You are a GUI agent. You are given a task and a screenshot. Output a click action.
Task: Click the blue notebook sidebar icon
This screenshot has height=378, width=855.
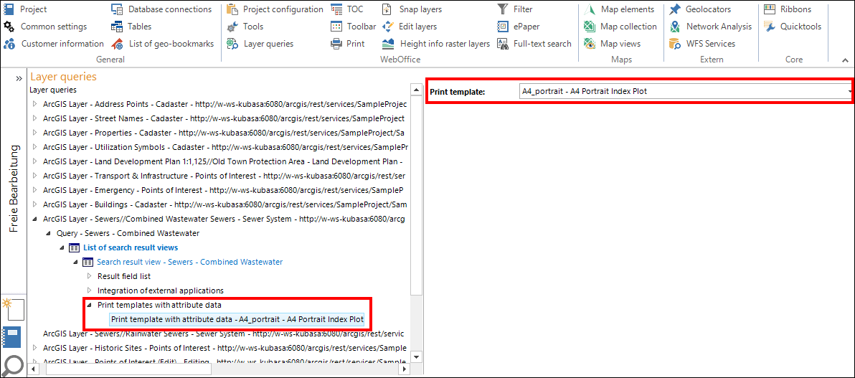[x=11, y=337]
